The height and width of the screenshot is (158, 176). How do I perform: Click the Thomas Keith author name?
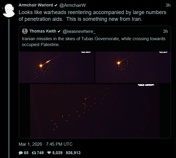pyautogui.click(x=43, y=31)
